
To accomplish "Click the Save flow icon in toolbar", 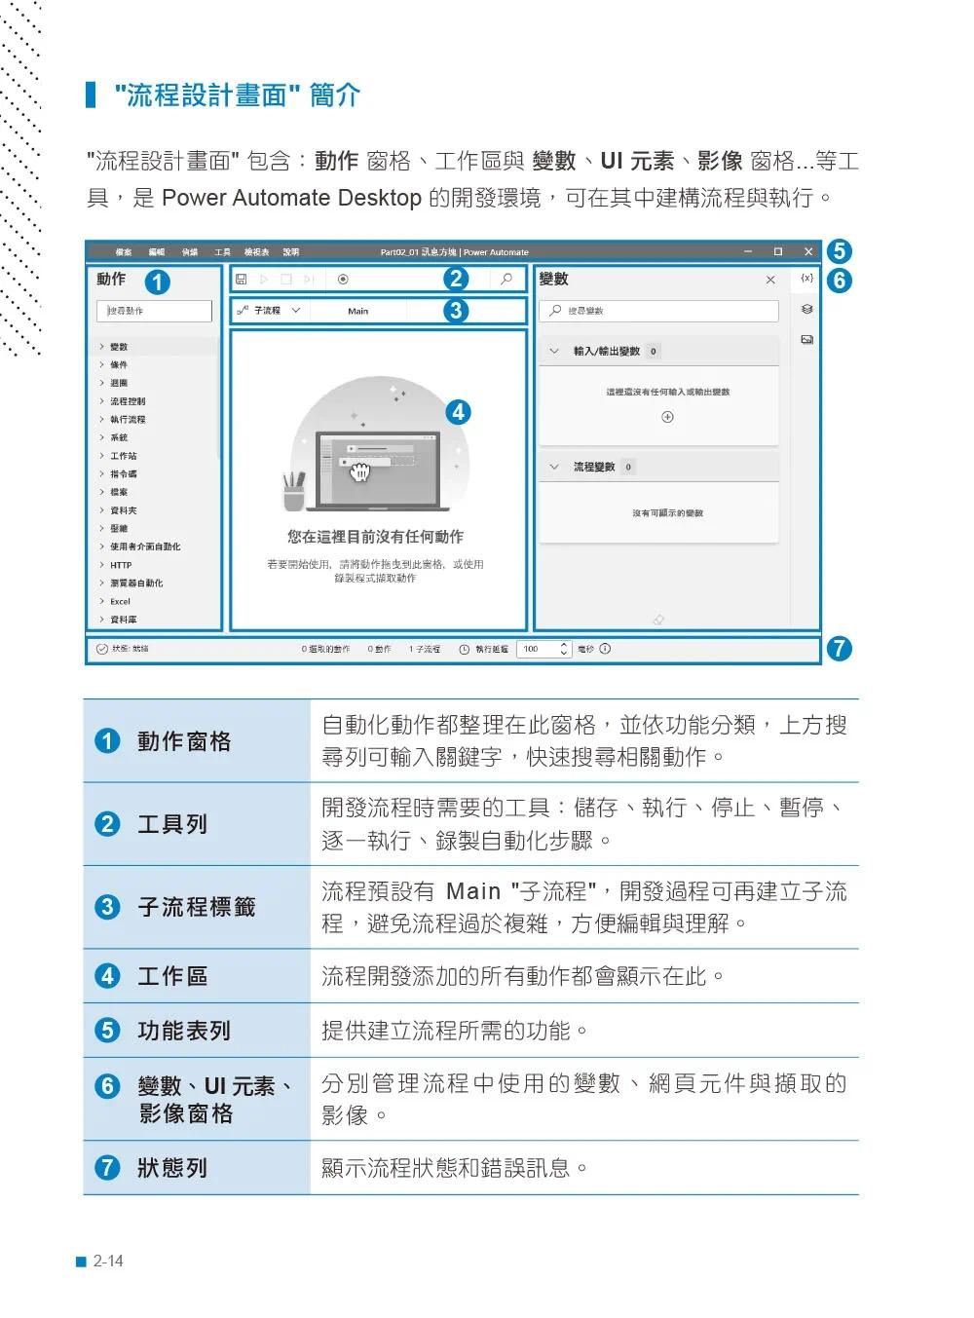I will (x=242, y=280).
